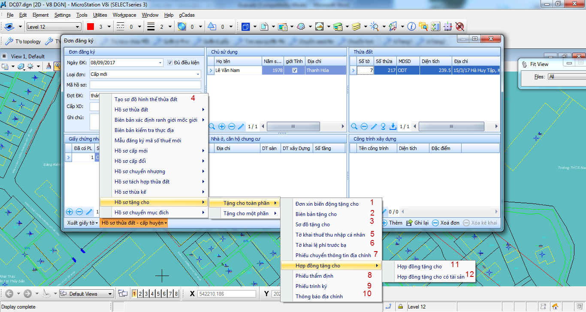Click the pencil edit icon in Thửa đất panel
The height and width of the screenshot is (312, 586).
click(x=374, y=126)
